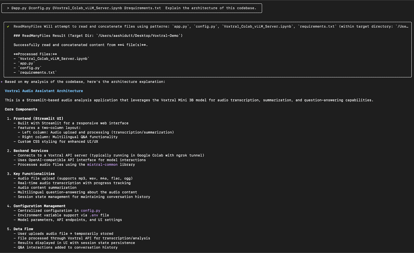Click the processed file 'config.py' entry
This screenshot has width=414, height=253.
pos(30,68)
